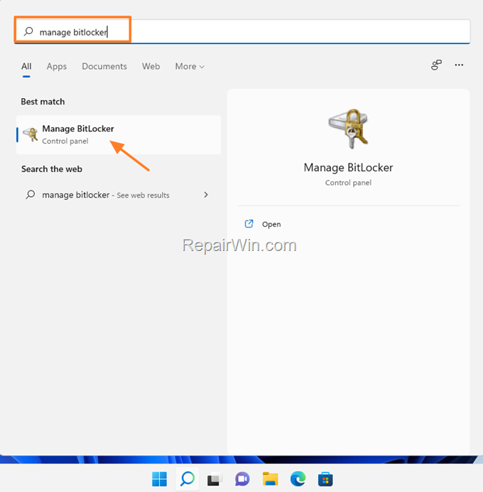The height and width of the screenshot is (492, 483).
Task: Open the three-dot options menu
Action: (x=459, y=65)
